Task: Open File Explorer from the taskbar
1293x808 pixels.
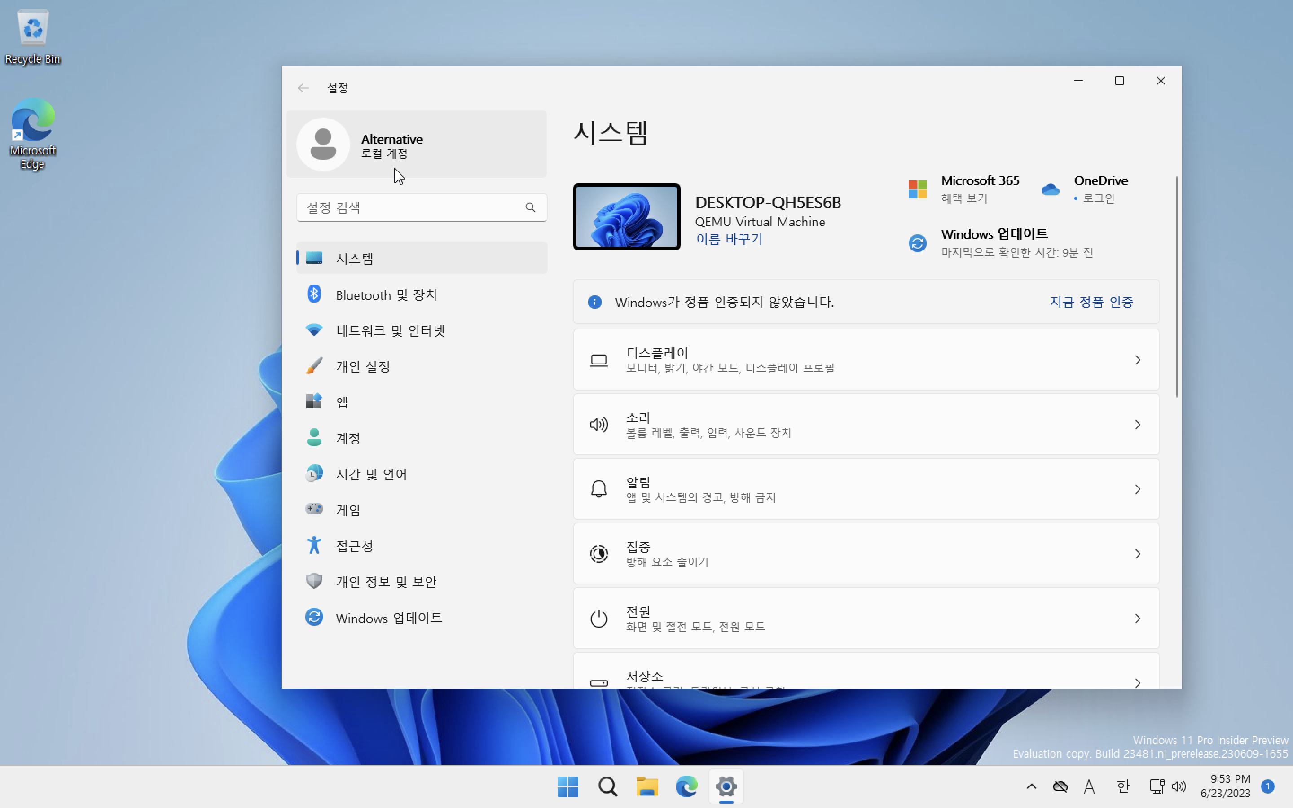Action: coord(646,786)
